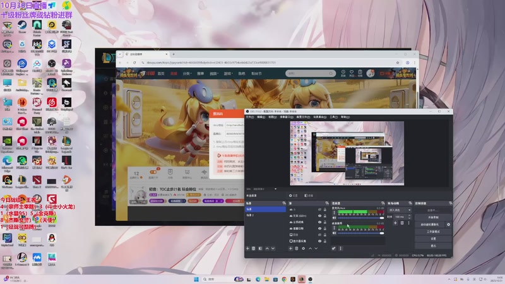505x284 pixels.
Task: Toggle 启动虚拟摄像机 virtual camera
Action: coord(430,225)
